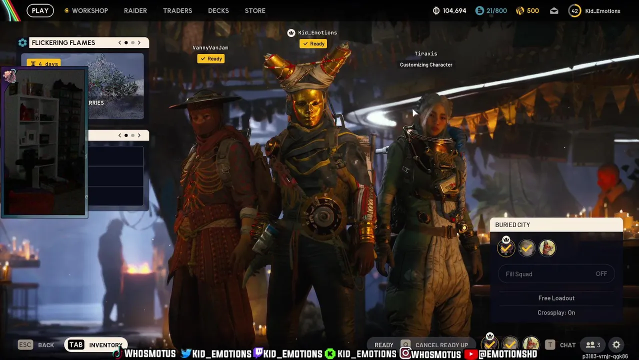Click first squad avatar with crown in Buried City panel
This screenshot has height=360, width=639.
pos(506,248)
